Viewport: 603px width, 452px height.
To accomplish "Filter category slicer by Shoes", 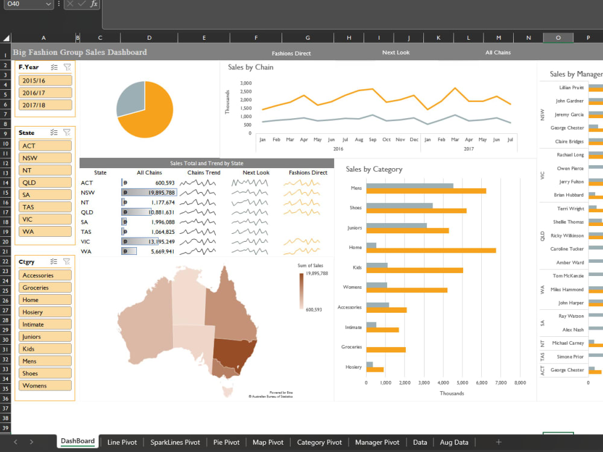I will point(45,373).
